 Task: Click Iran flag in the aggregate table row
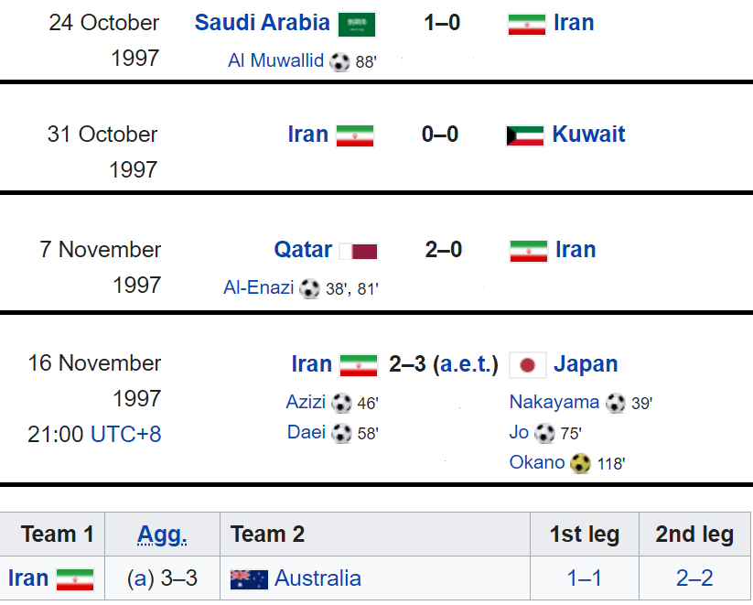[x=75, y=579]
